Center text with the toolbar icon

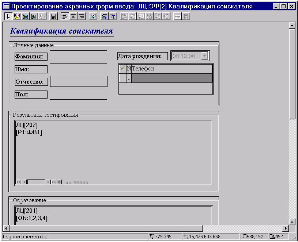73,16
